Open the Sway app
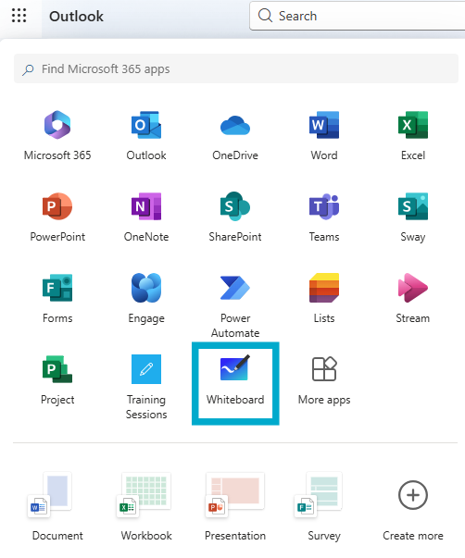 tap(413, 217)
